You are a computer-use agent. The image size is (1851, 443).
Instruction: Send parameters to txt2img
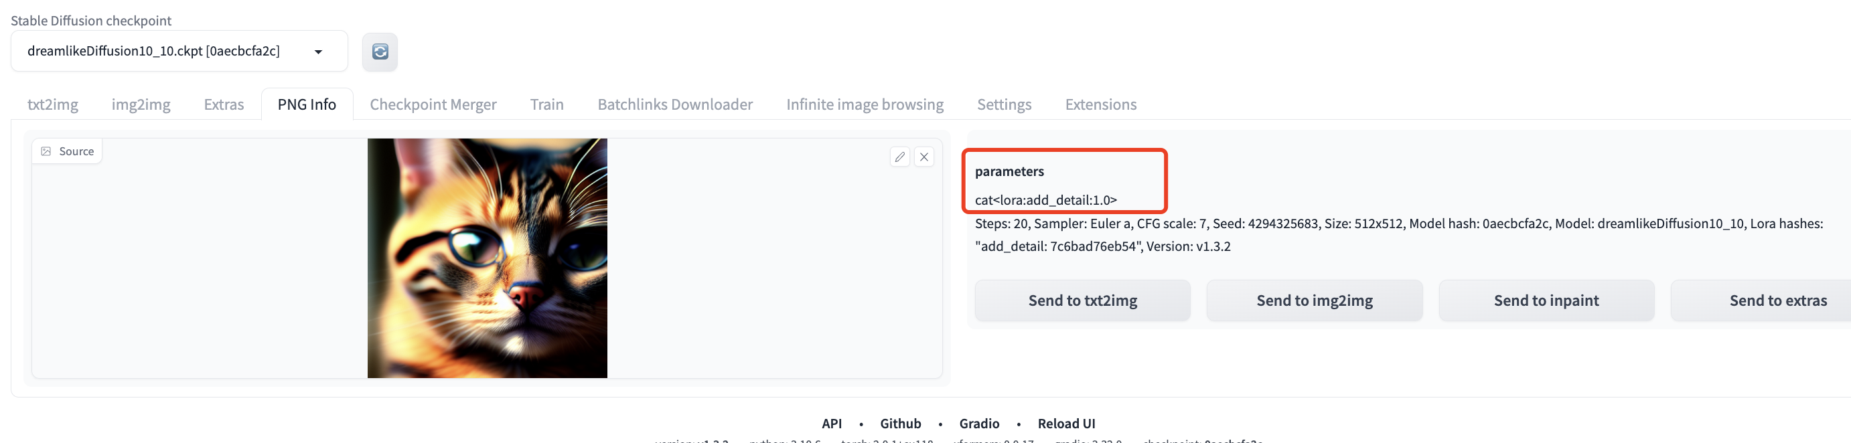1082,301
